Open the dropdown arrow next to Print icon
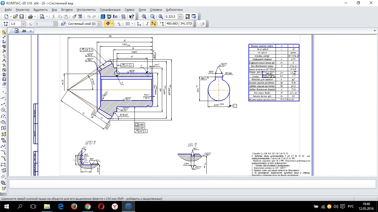The image size is (378, 212). tap(35, 17)
